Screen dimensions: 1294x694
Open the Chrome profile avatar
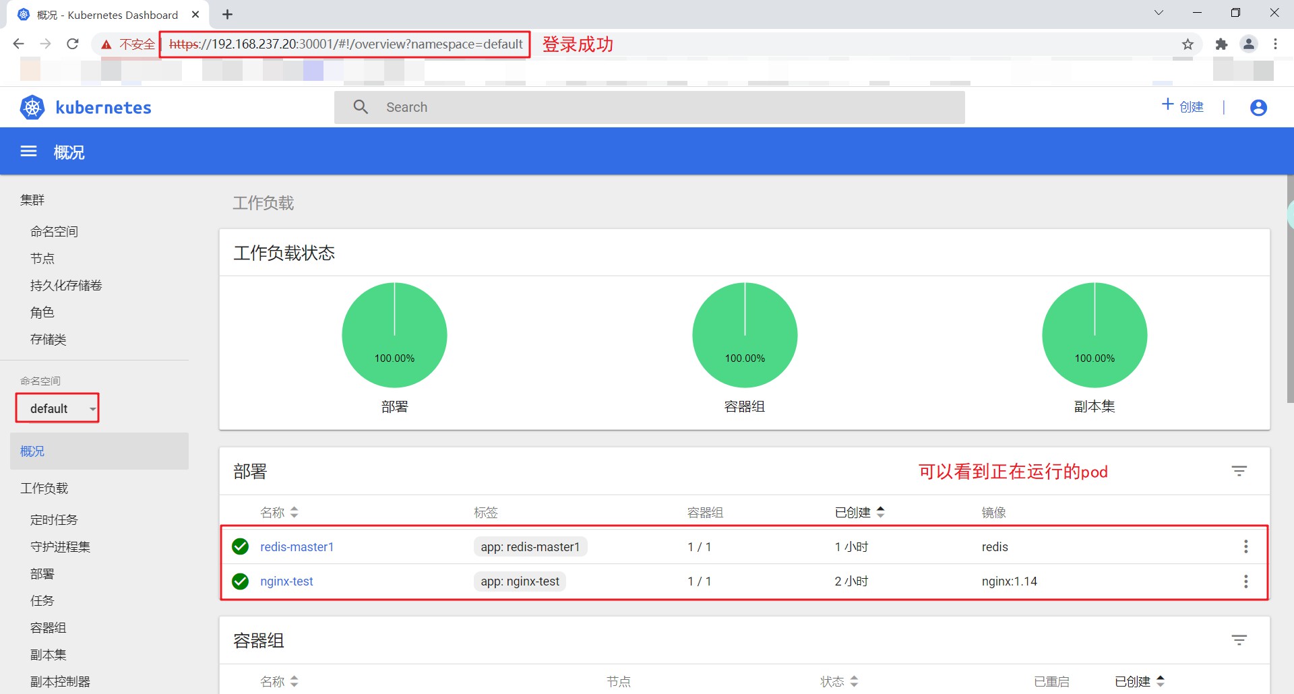[1249, 44]
